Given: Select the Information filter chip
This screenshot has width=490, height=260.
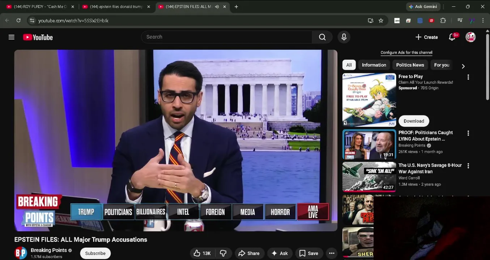Looking at the screenshot, I should [374, 65].
